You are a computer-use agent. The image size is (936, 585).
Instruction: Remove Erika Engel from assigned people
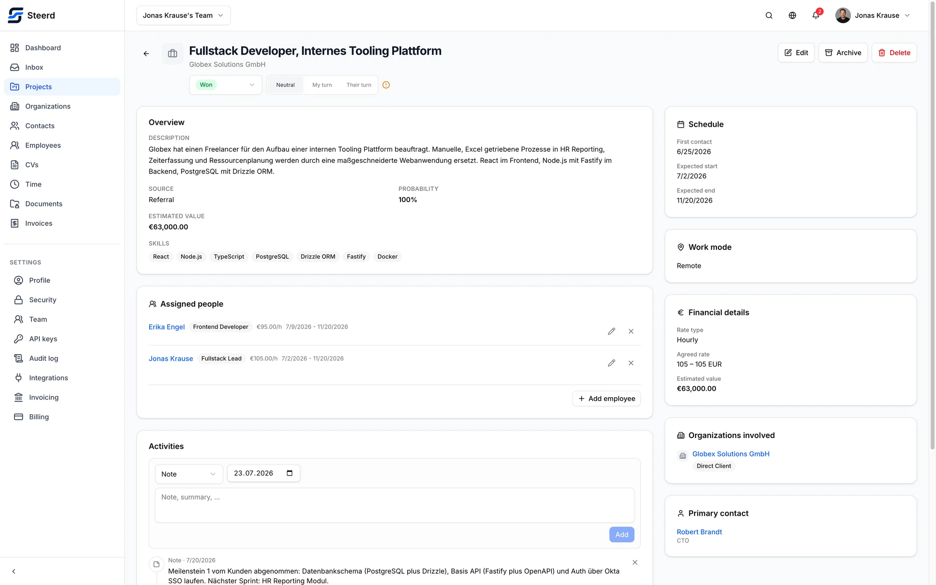click(631, 331)
